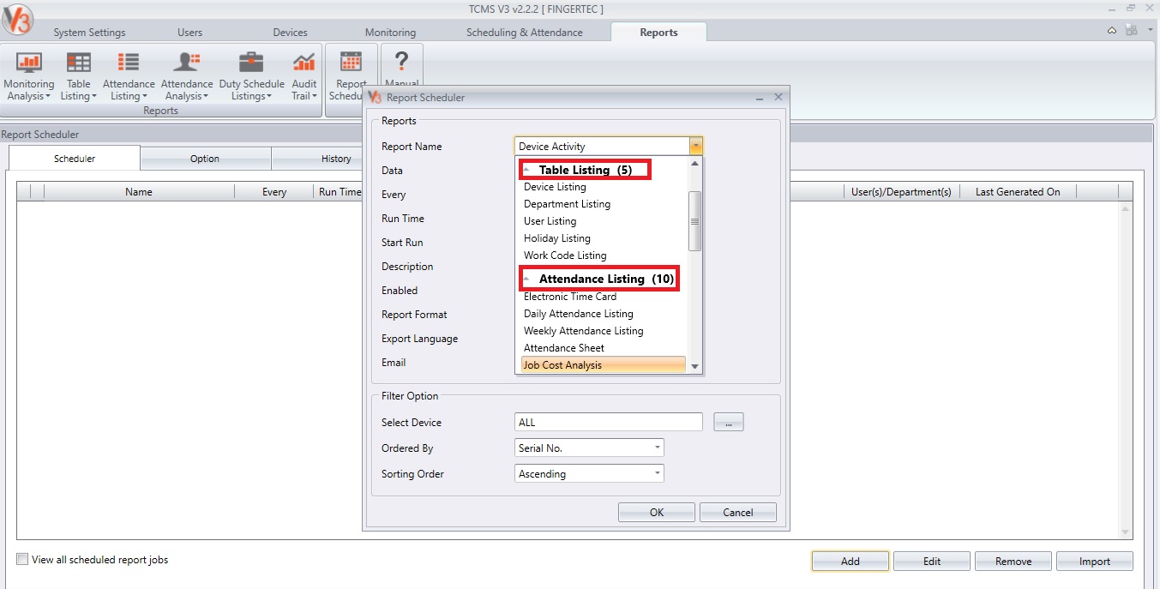Viewport: 1160px width, 589px height.
Task: Choose Device Listing from the list
Action: 555,187
